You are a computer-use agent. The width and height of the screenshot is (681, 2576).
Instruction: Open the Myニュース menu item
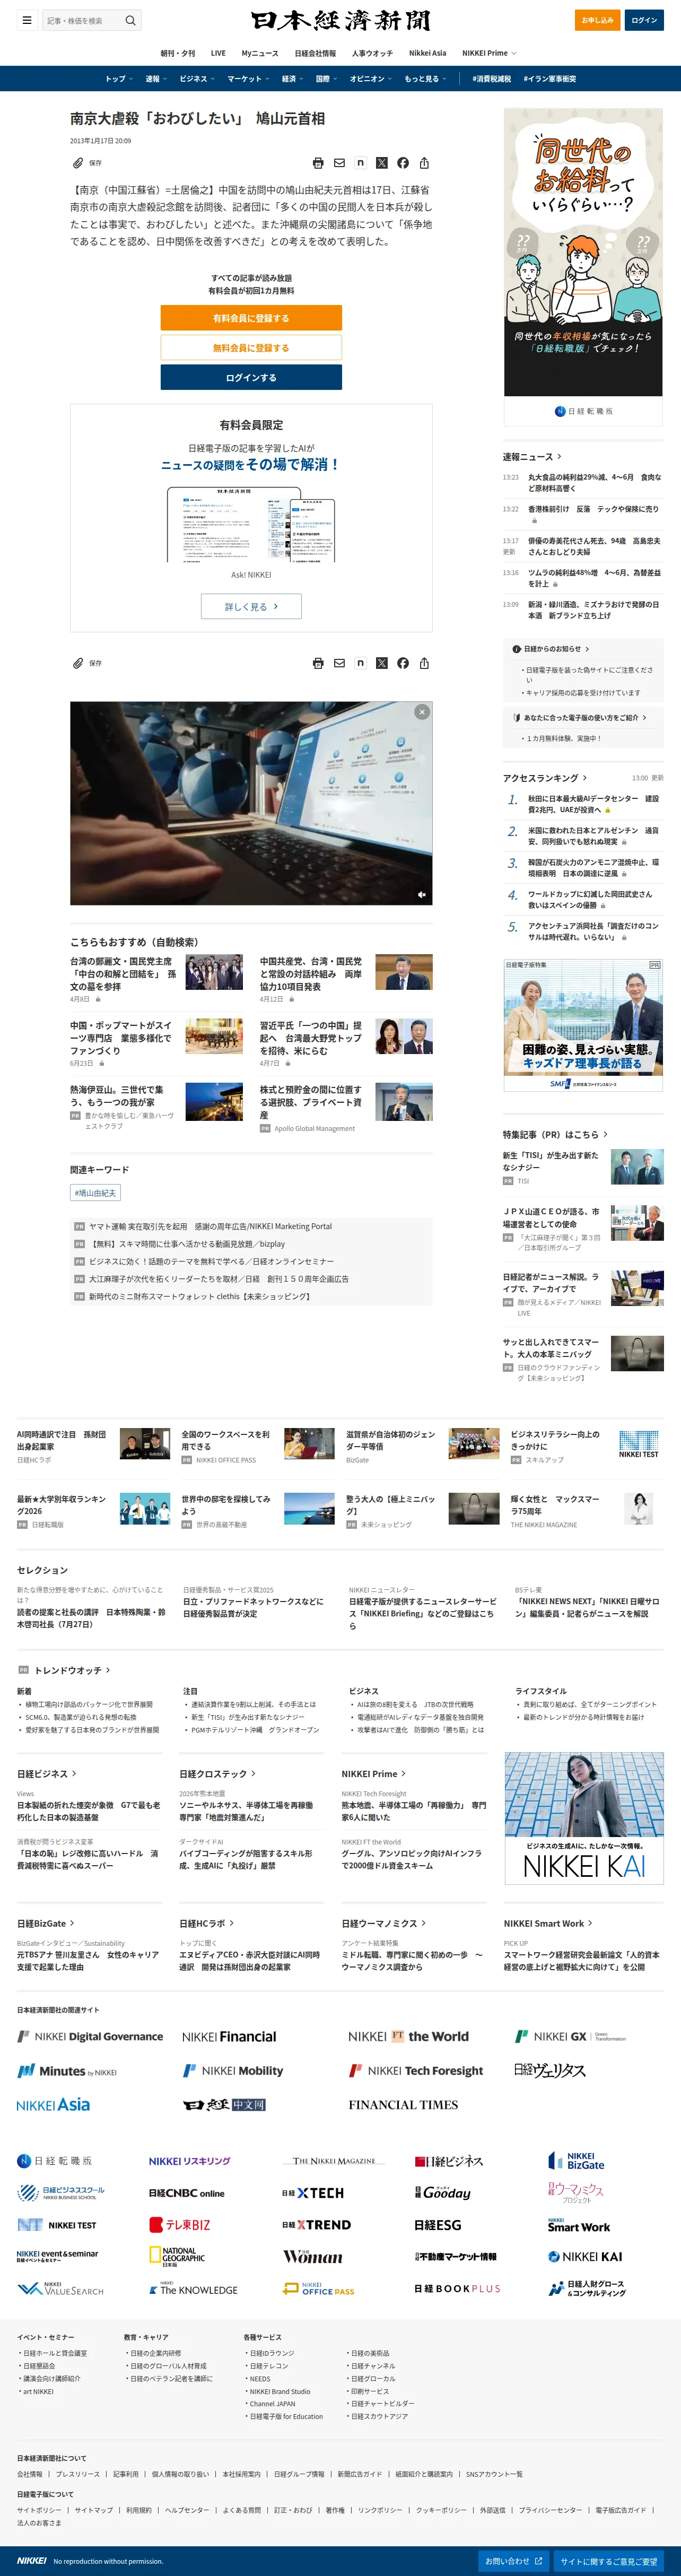260,53
